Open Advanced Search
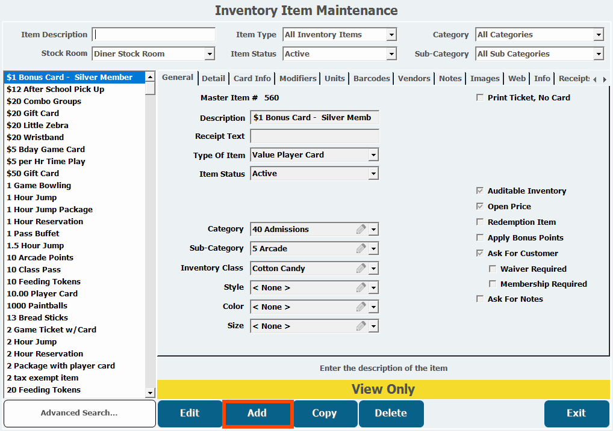Viewport: 613px width, 431px height. (x=79, y=414)
